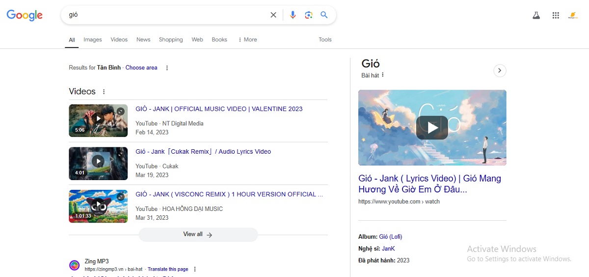
Task: Click the HOA HỒNG DẠI MUSIC channel text
Action: pyautogui.click(x=192, y=209)
